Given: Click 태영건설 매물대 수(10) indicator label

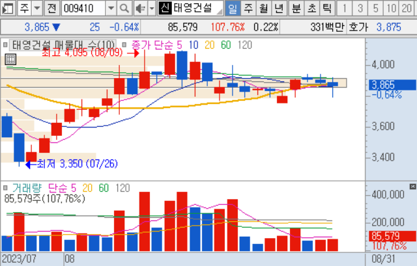Looking at the screenshot, I should (63, 45).
